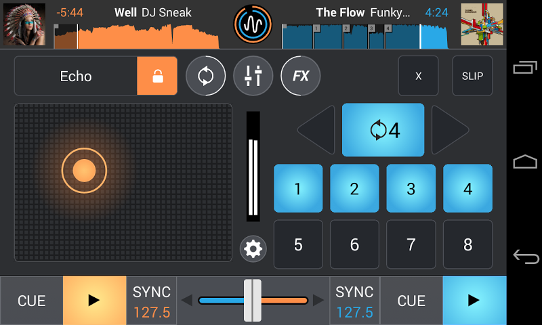Image resolution: width=542 pixels, height=325 pixels.
Task: Click the crossfader handle
Action: 253,301
